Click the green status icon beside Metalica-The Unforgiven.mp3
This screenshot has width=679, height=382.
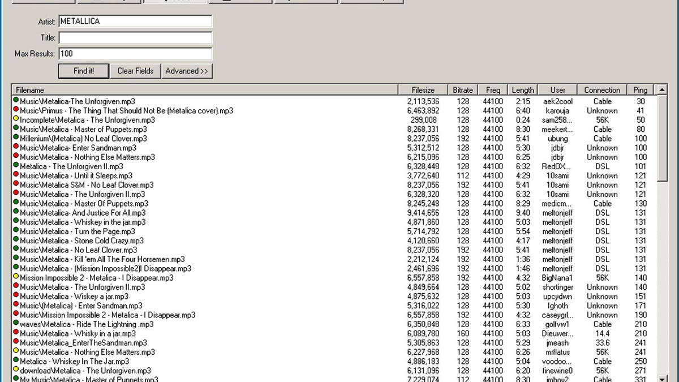[x=16, y=101]
